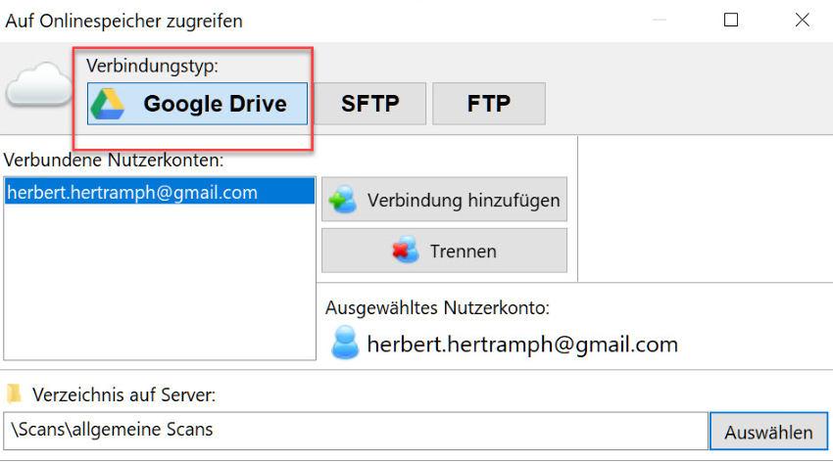Viewport: 833px width, 462px height.
Task: Click the user avatar icon of selected account
Action: click(x=345, y=343)
